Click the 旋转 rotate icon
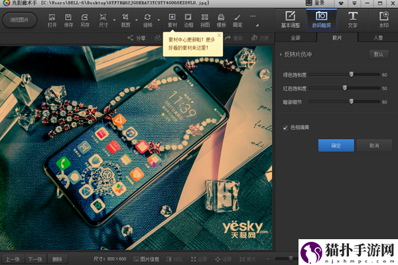The height and width of the screenshot is (265, 398). click(147, 21)
